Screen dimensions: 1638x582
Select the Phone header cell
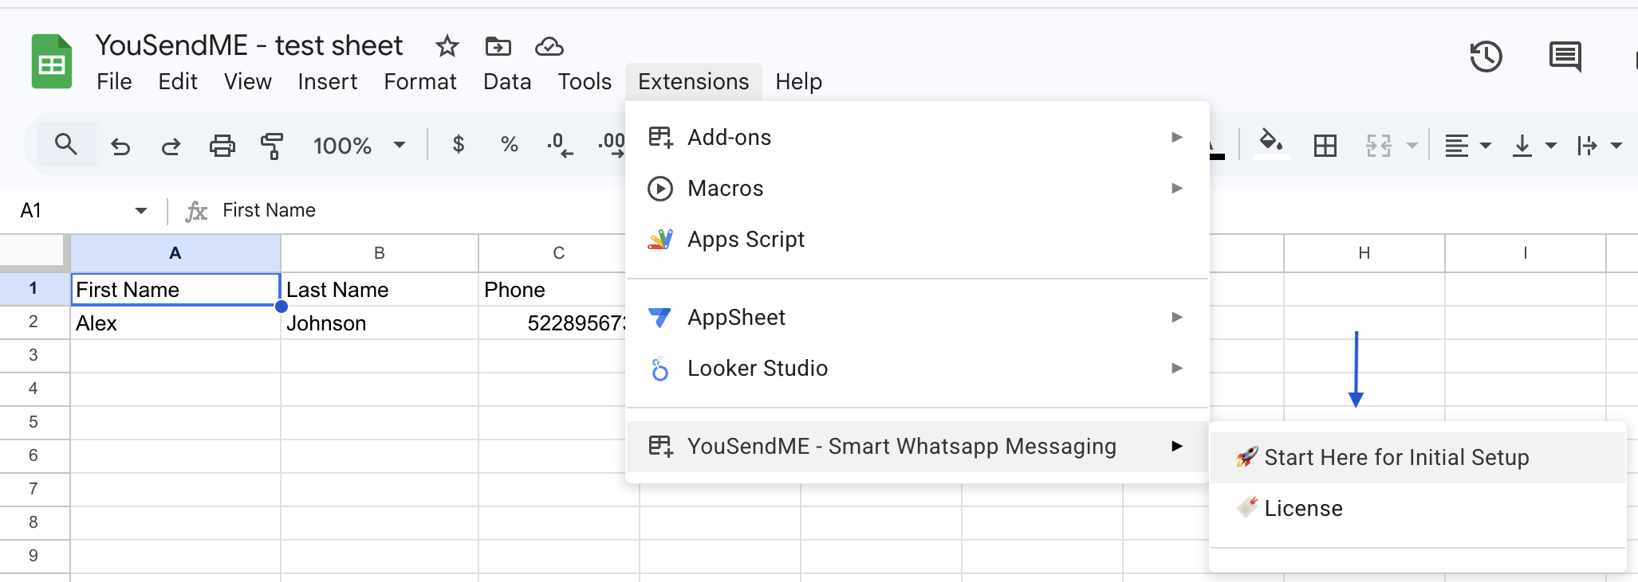point(553,289)
